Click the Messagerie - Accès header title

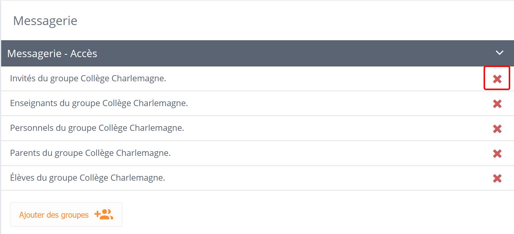tap(52, 54)
